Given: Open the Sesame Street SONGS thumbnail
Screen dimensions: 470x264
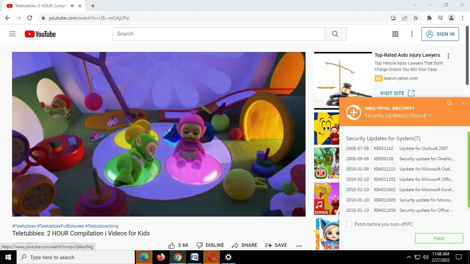Looking at the screenshot, I should [x=327, y=199].
